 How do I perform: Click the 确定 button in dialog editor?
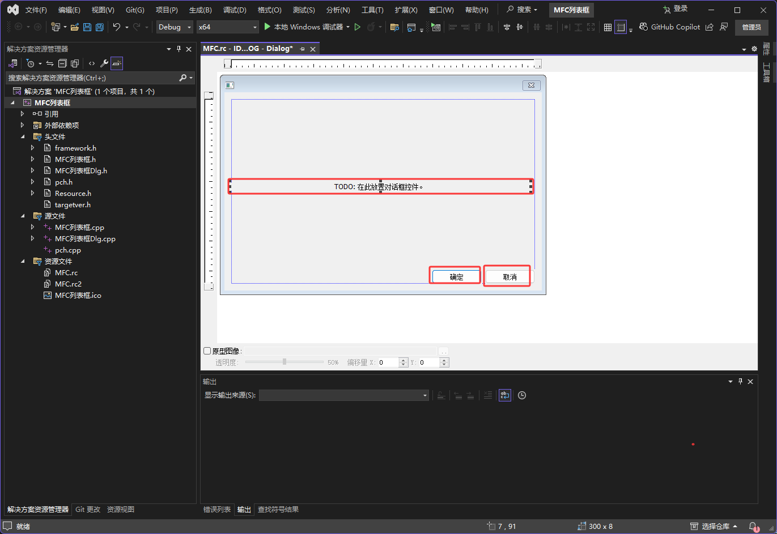(456, 276)
